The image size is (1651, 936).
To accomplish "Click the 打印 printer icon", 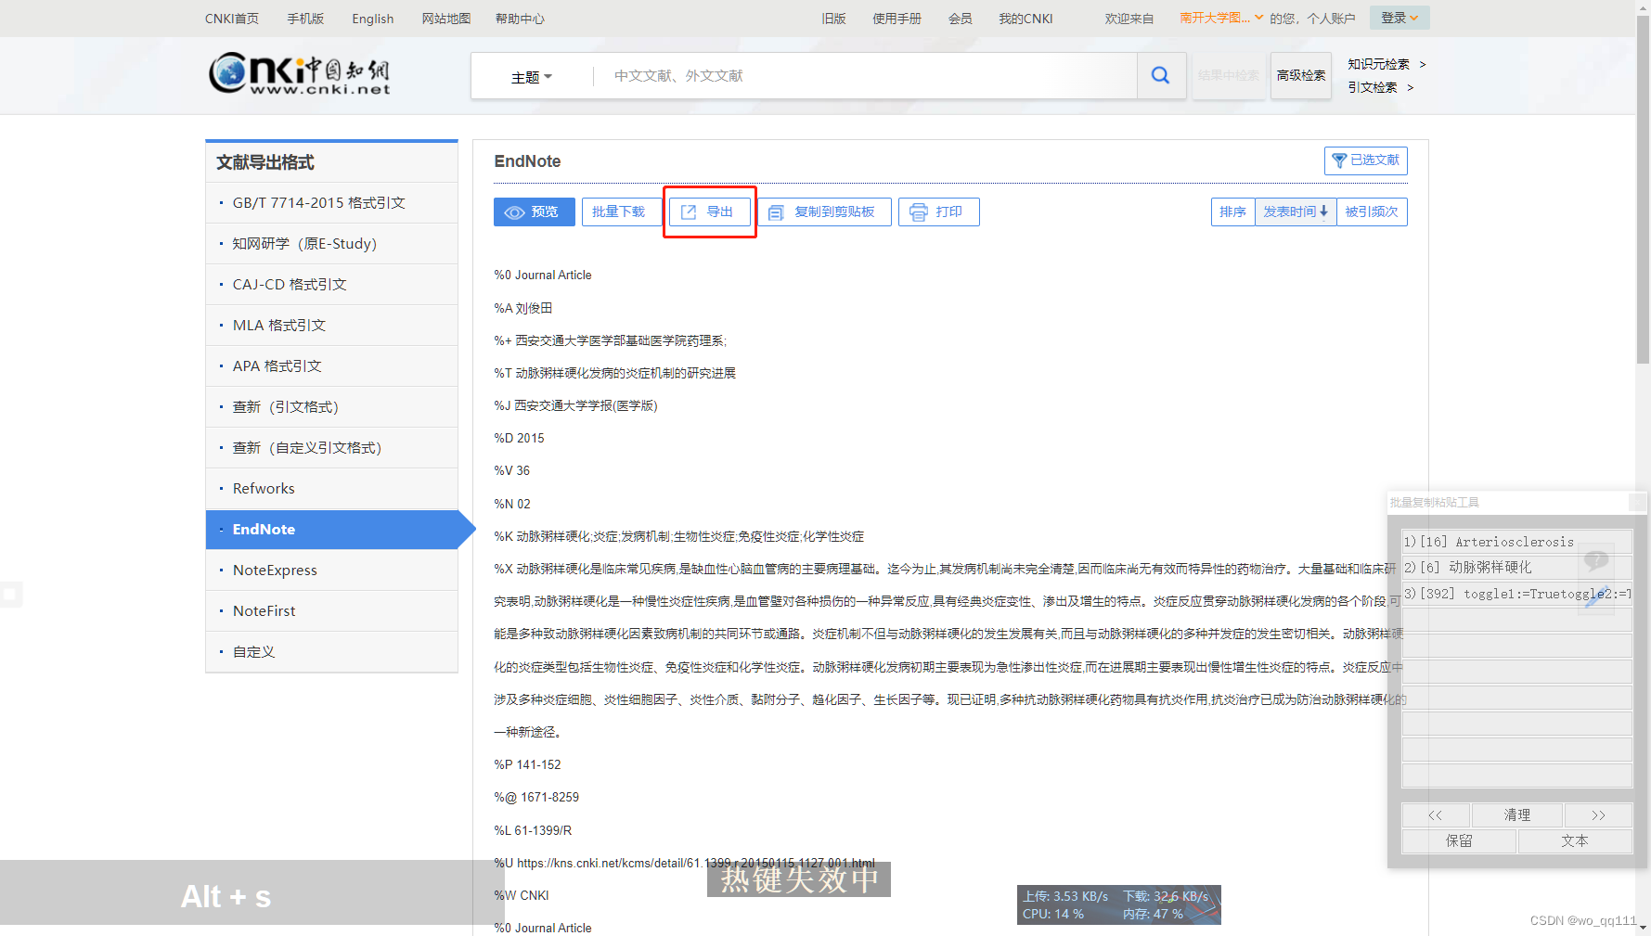I will 916,212.
